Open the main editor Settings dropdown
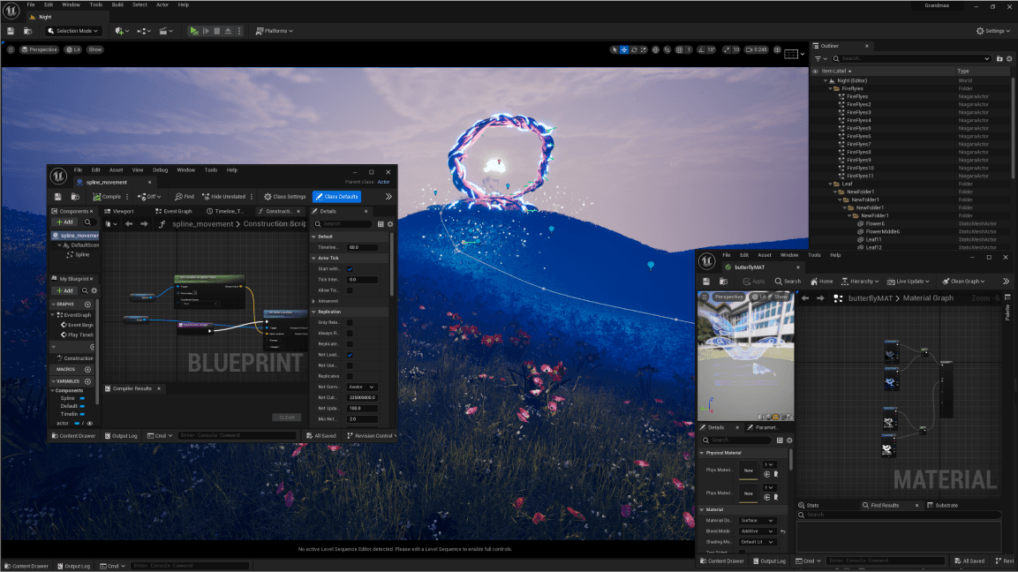Screen dimensions: 1018x572 pos(993,31)
